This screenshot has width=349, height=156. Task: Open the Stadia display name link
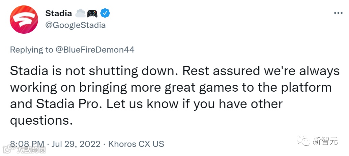[x=59, y=13]
